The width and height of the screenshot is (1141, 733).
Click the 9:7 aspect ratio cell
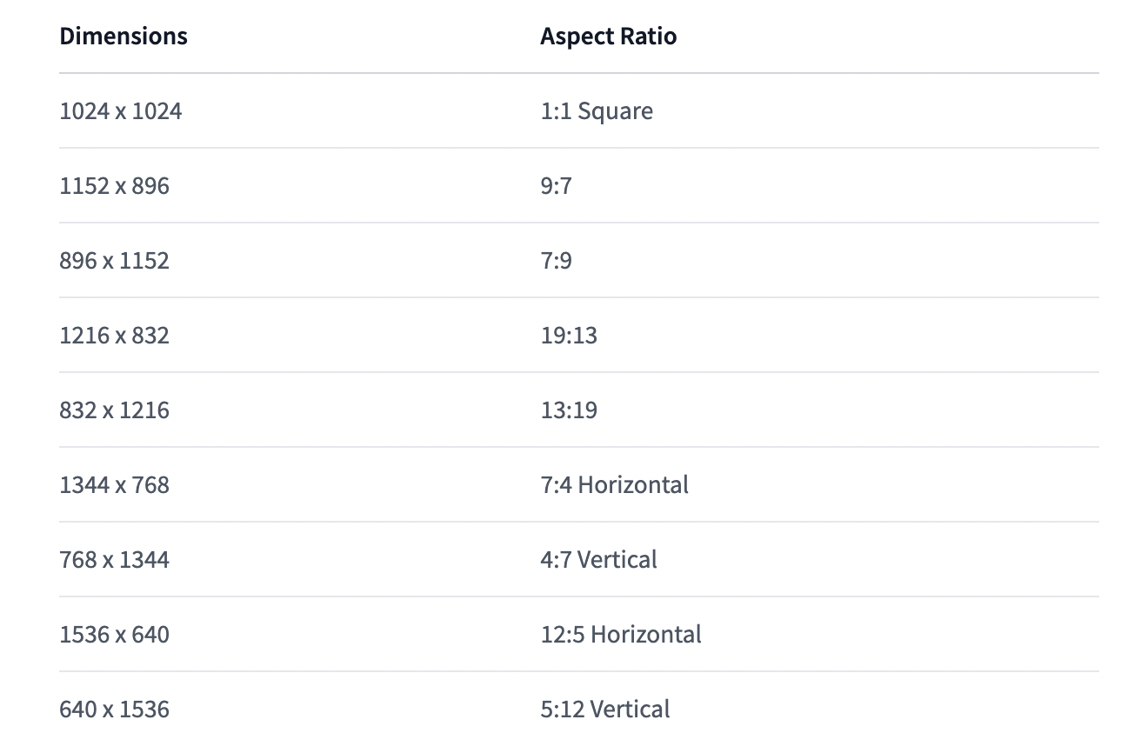coord(557,186)
